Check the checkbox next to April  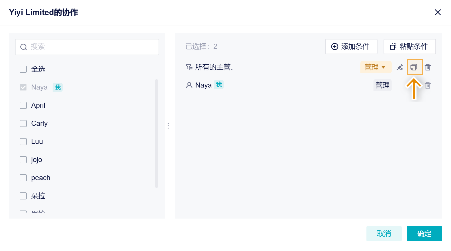pyautogui.click(x=23, y=105)
